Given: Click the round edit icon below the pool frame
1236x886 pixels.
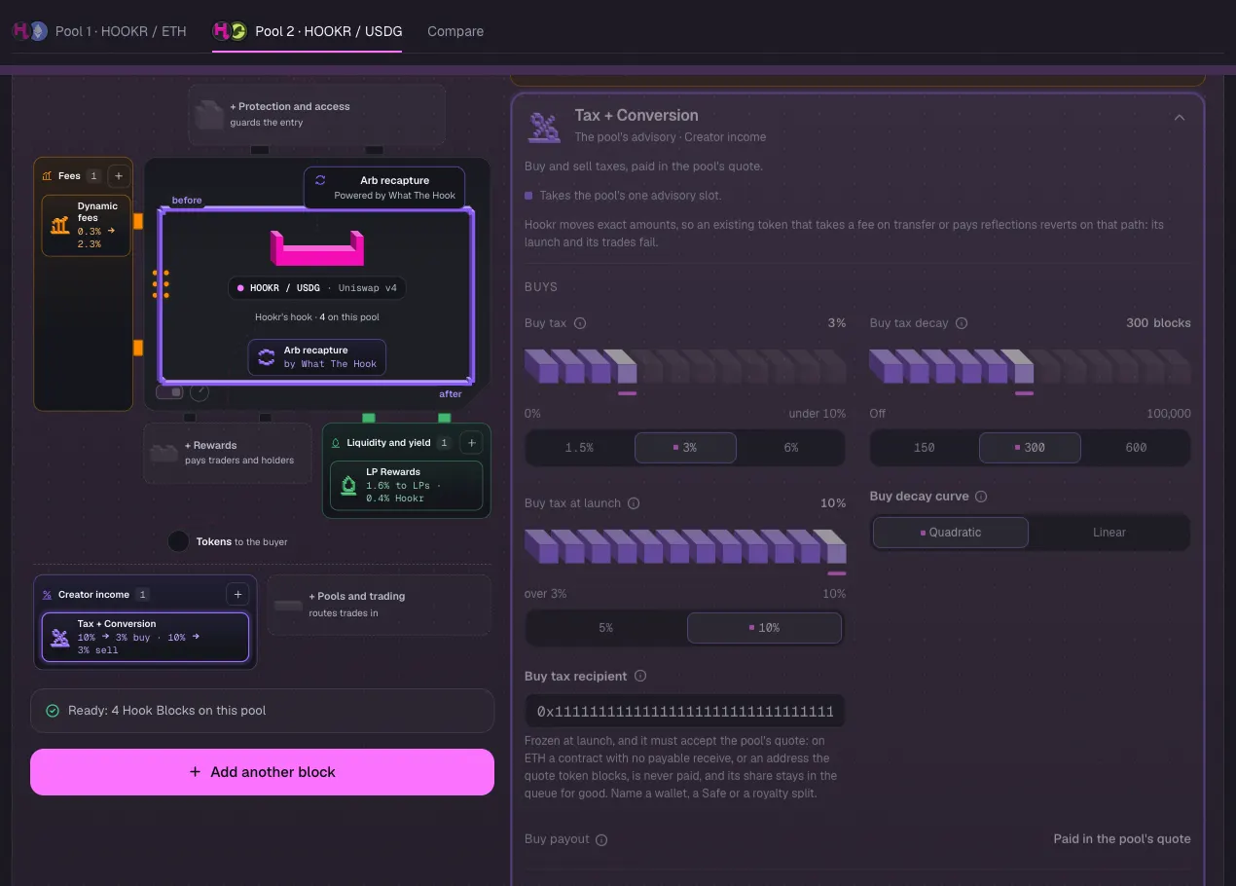Looking at the screenshot, I should pyautogui.click(x=200, y=392).
